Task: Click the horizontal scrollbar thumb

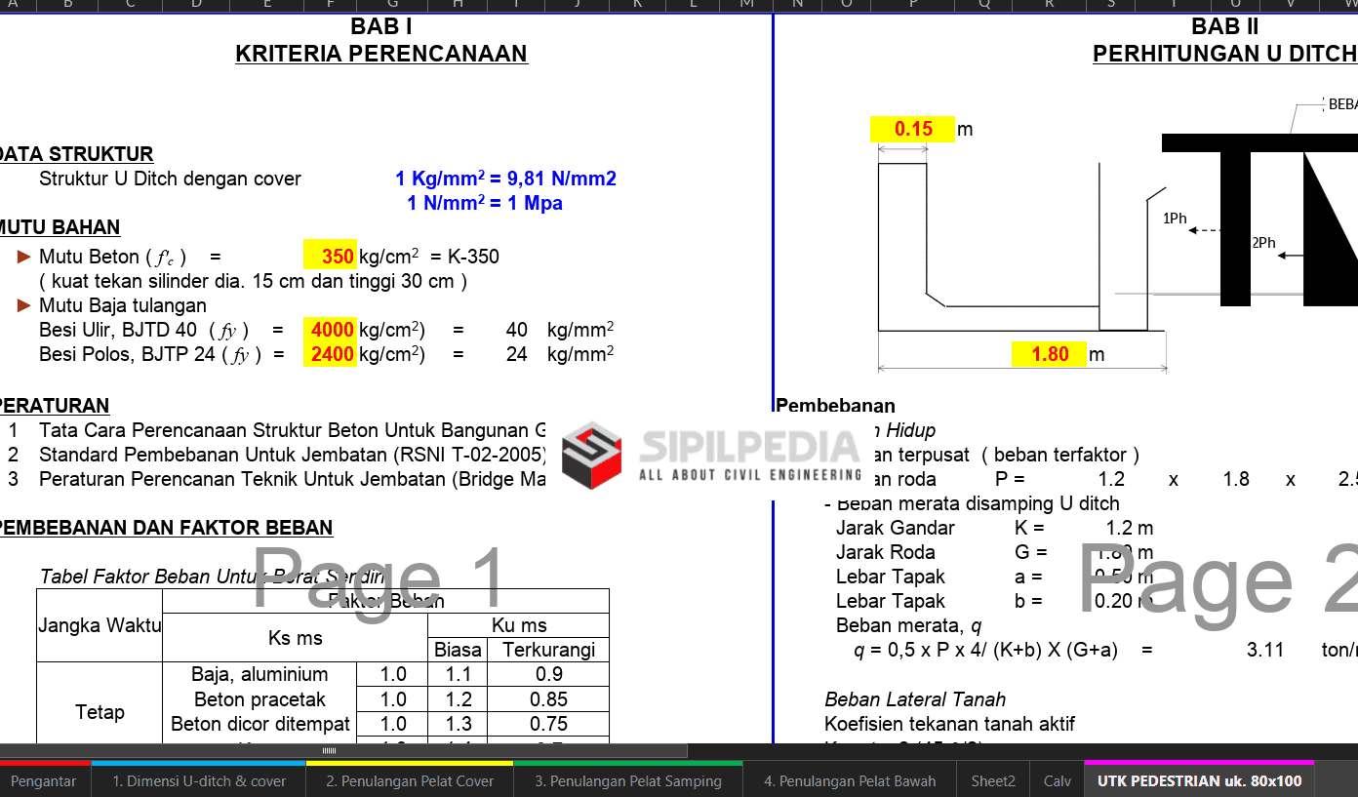Action: pyautogui.click(x=329, y=751)
